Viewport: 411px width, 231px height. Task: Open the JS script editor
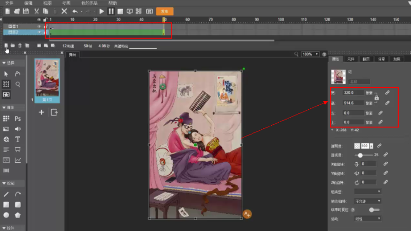150,11
